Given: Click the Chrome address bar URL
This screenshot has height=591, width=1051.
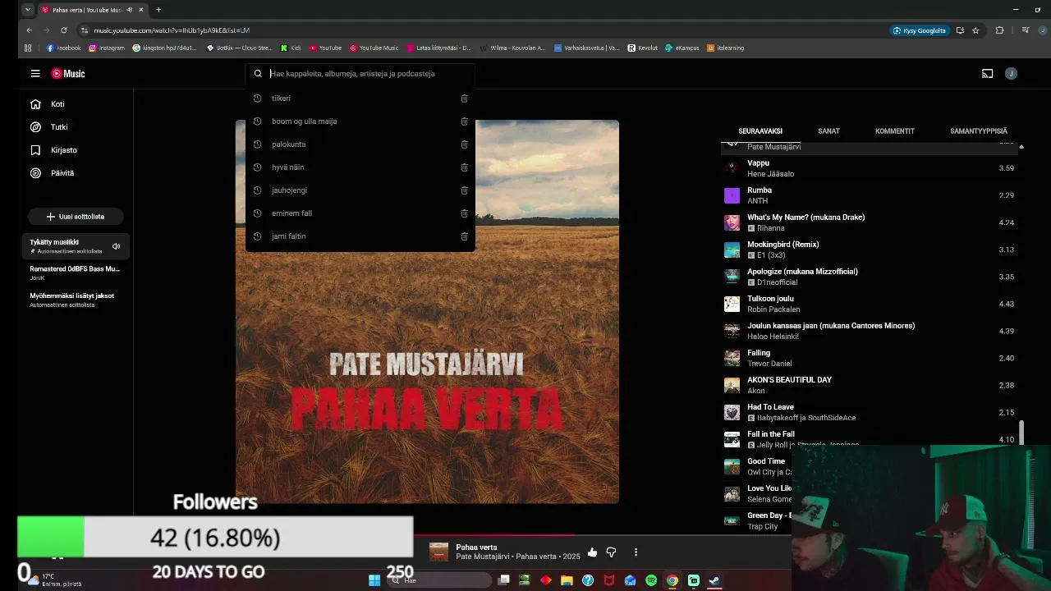Looking at the screenshot, I should pyautogui.click(x=172, y=30).
